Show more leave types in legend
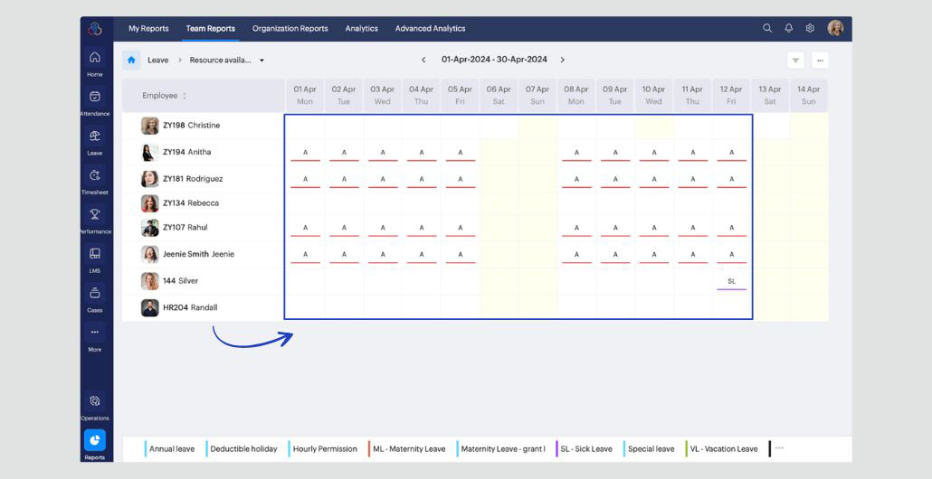The width and height of the screenshot is (932, 479). (779, 448)
